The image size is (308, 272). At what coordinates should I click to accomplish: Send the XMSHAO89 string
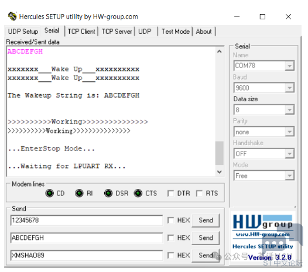206,256
